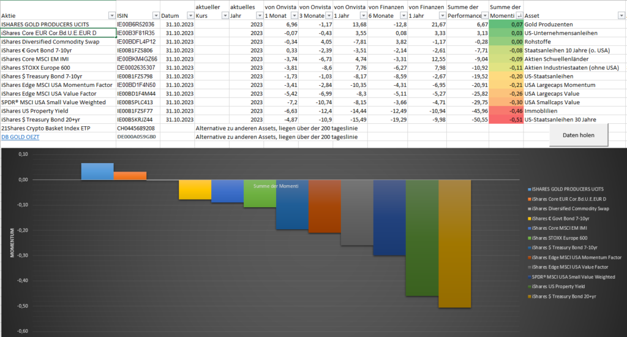Viewport: 627px width, 337px height.
Task: Select asset cell USA Largecaps Momentum
Action: (574, 85)
